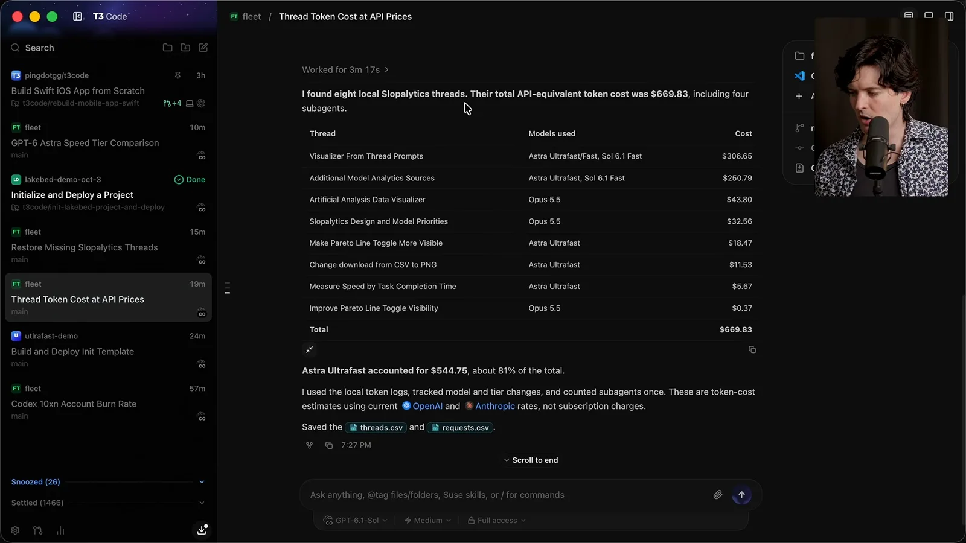Screen dimensions: 966x543
Task: Open the Full access permissions dropdown
Action: coord(496,520)
